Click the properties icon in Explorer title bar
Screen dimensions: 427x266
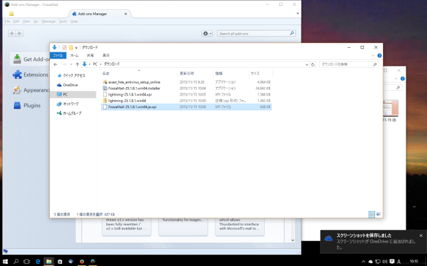click(65, 48)
